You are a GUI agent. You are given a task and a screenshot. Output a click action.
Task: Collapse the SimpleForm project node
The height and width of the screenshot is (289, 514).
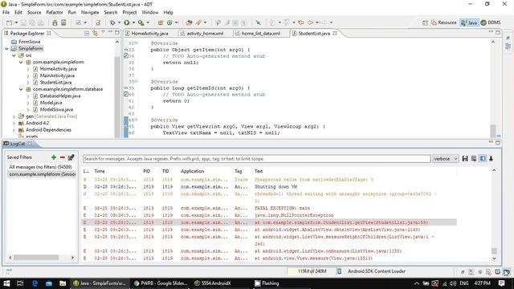point(6,48)
